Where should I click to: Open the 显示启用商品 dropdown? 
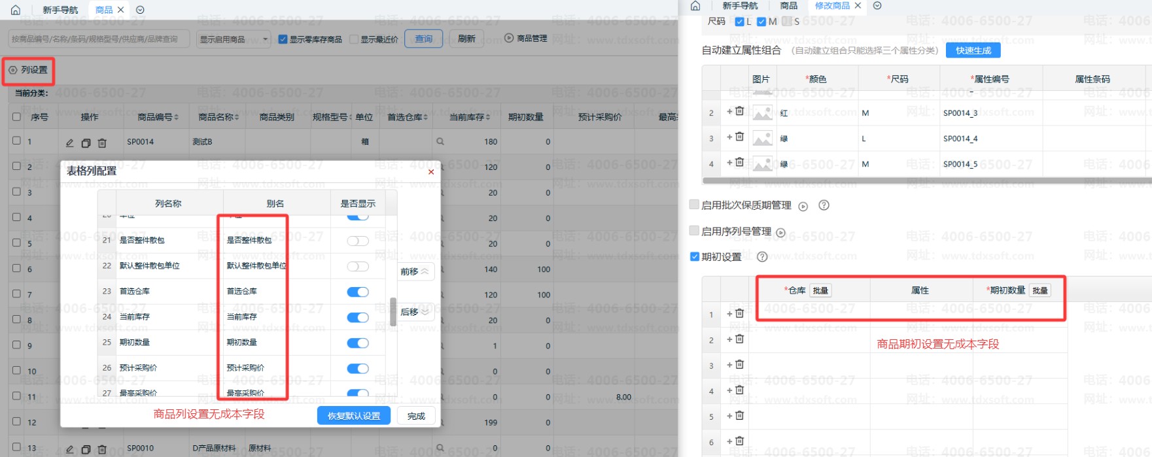(234, 39)
